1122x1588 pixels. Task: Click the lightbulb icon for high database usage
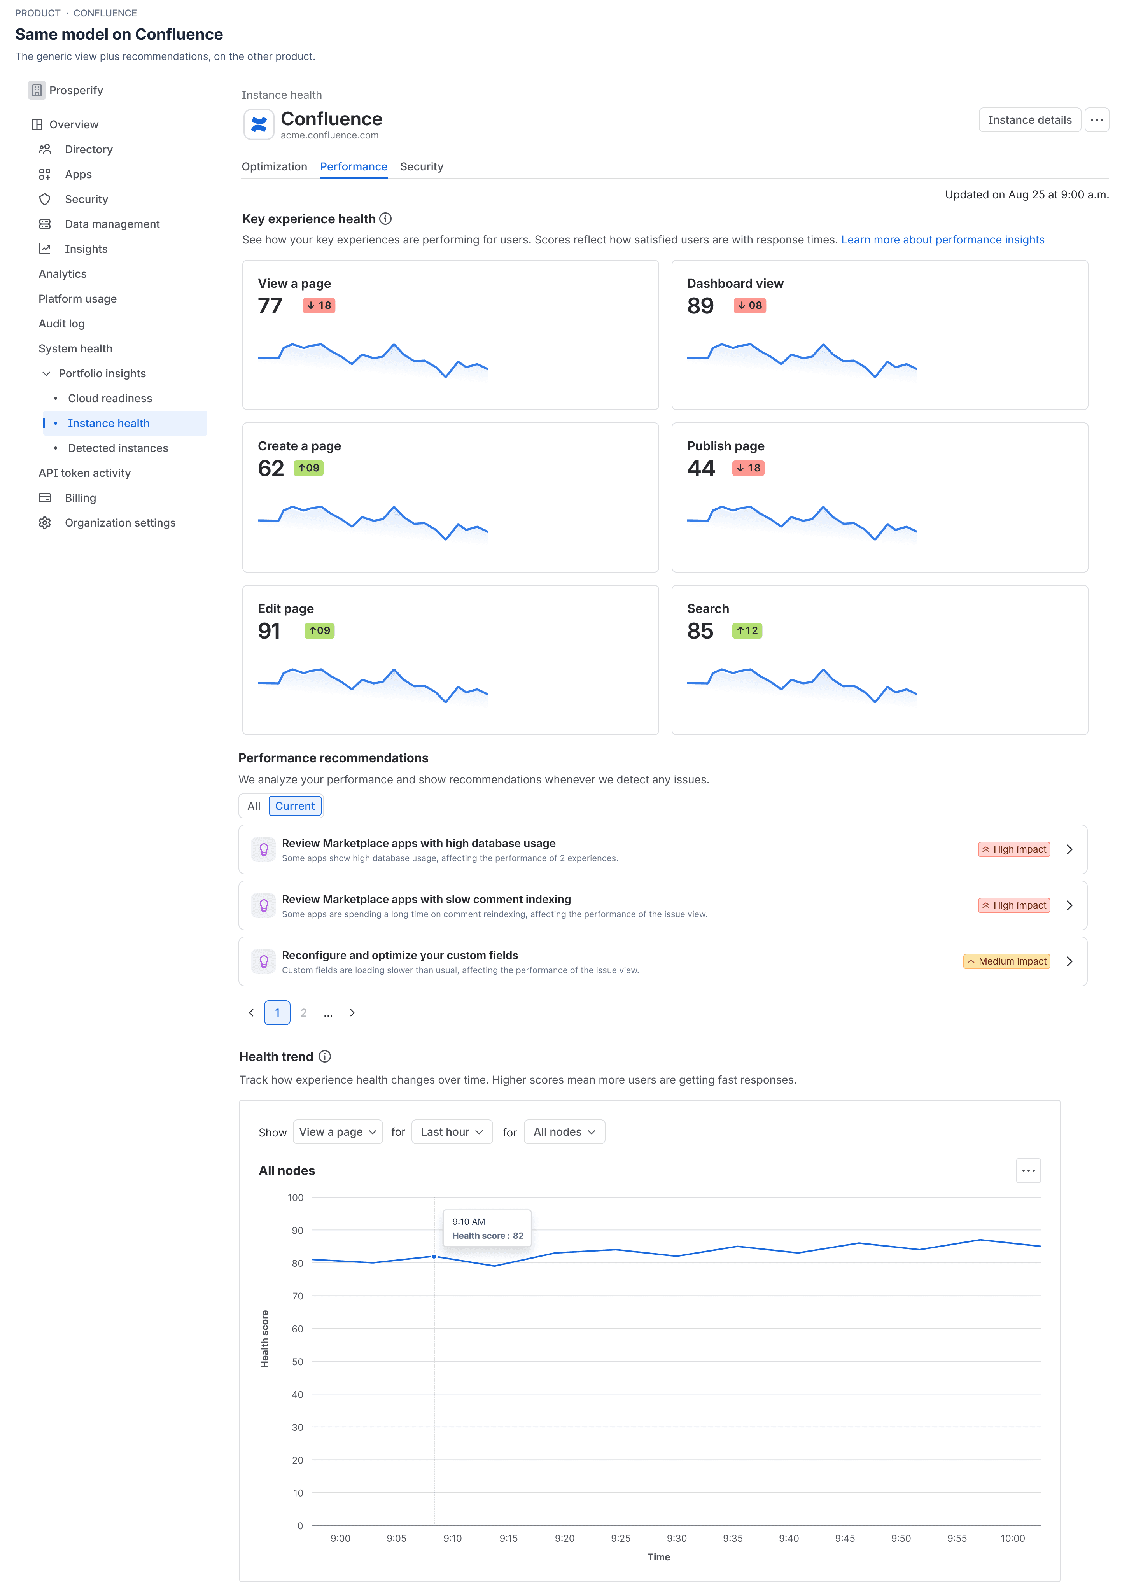click(x=264, y=849)
